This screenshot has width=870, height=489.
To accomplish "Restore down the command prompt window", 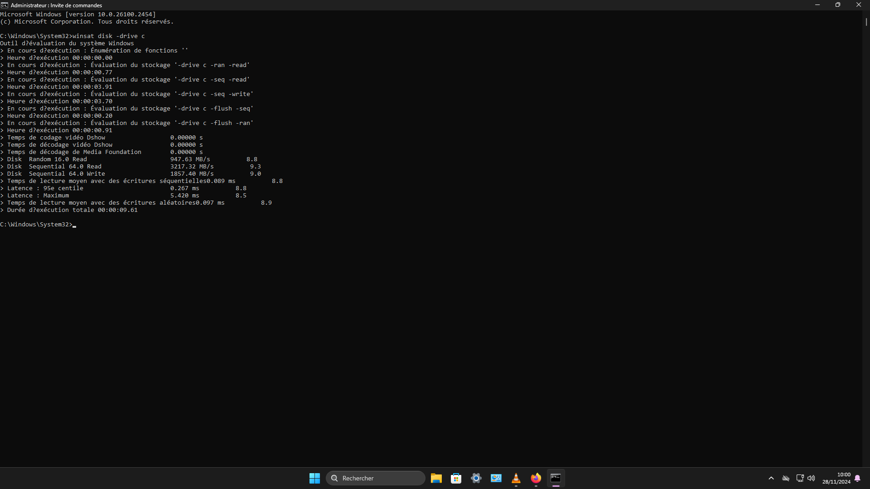I will coord(838,5).
